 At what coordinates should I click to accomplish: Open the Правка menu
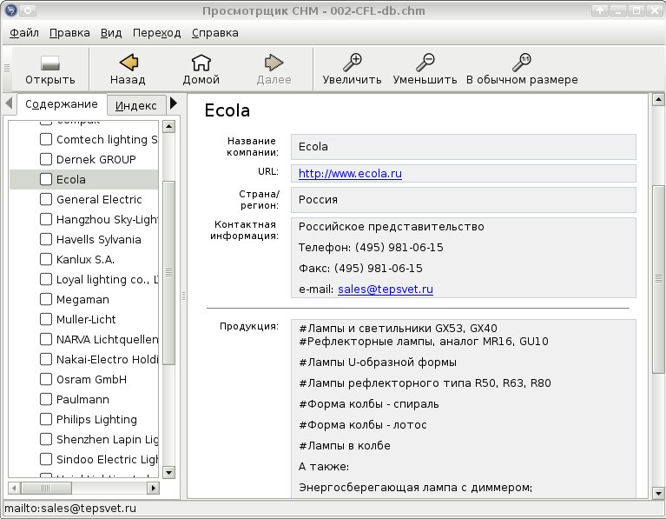69,33
